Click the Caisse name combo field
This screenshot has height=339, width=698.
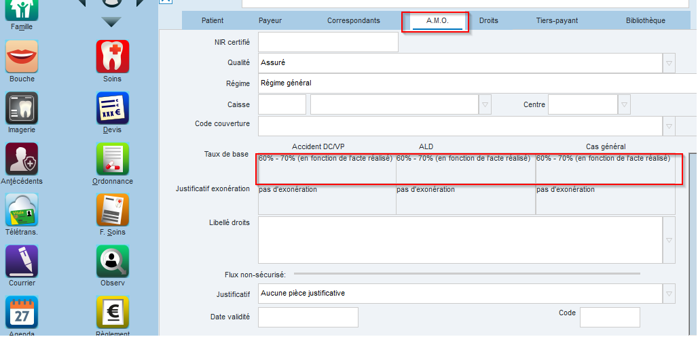[x=394, y=105]
